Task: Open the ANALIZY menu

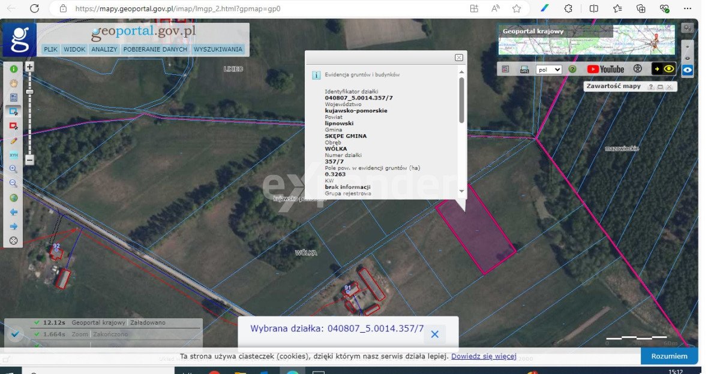Action: tap(104, 49)
